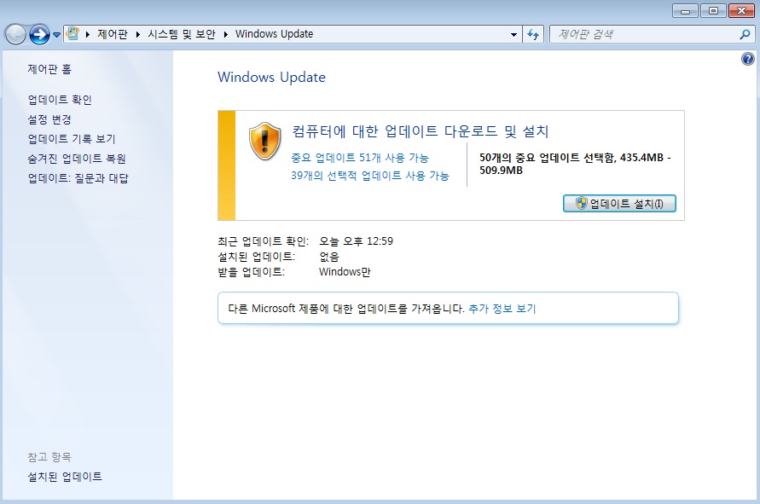
Task: Open the 제어판 breadcrumb
Action: point(113,34)
